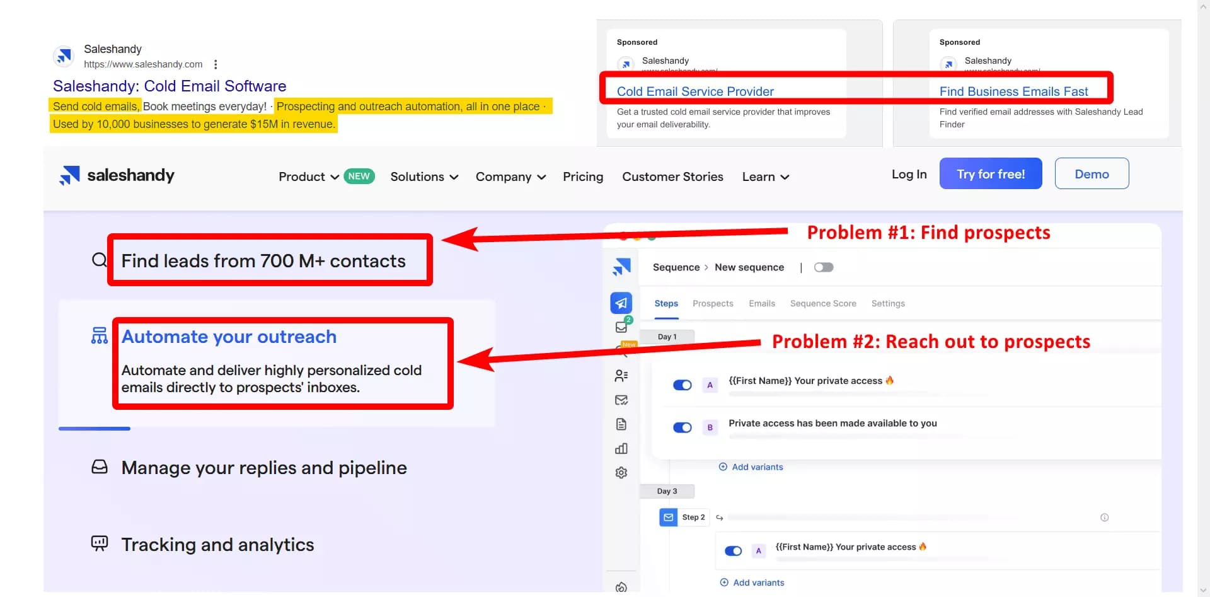Open the Private access has been made available email
This screenshot has height=597, width=1210.
click(833, 423)
